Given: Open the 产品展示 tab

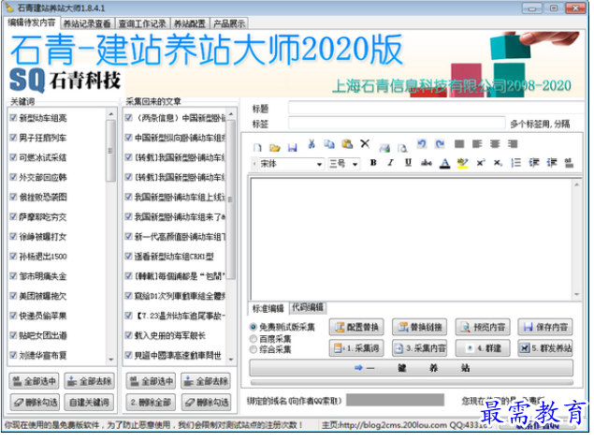Looking at the screenshot, I should pyautogui.click(x=229, y=24).
